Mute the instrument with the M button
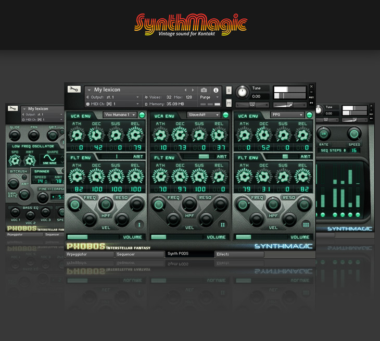Image resolution: width=380 pixels, height=341 pixels. tap(229, 103)
